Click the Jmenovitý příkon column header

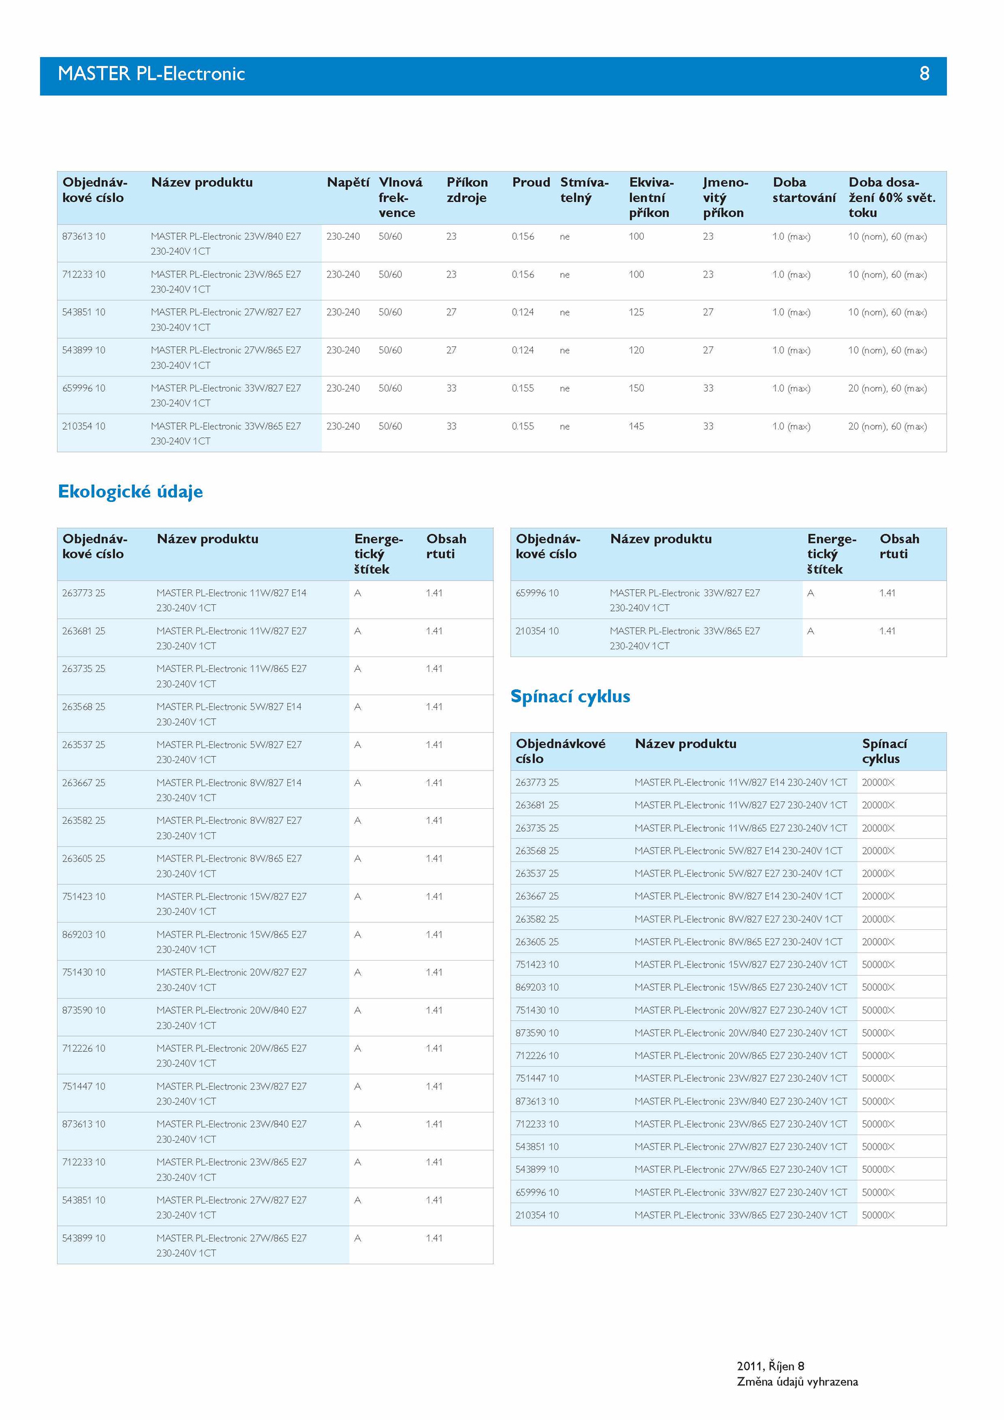[x=725, y=198]
